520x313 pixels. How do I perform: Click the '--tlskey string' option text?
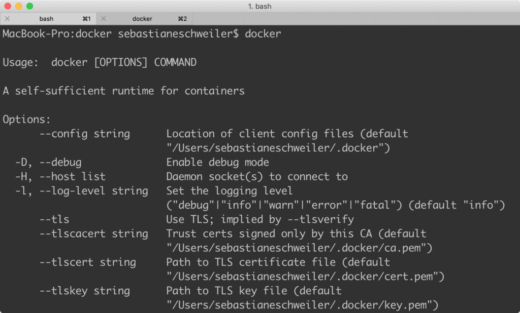coord(85,291)
